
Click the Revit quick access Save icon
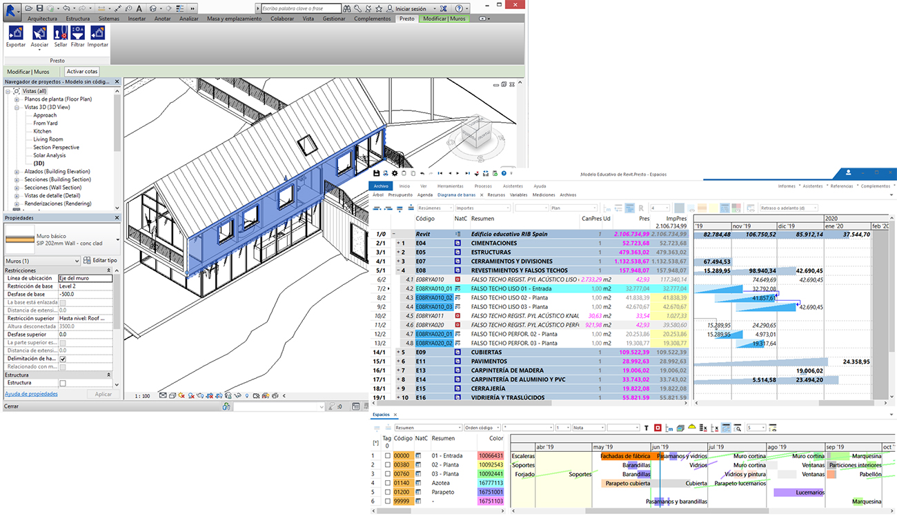pyautogui.click(x=39, y=8)
